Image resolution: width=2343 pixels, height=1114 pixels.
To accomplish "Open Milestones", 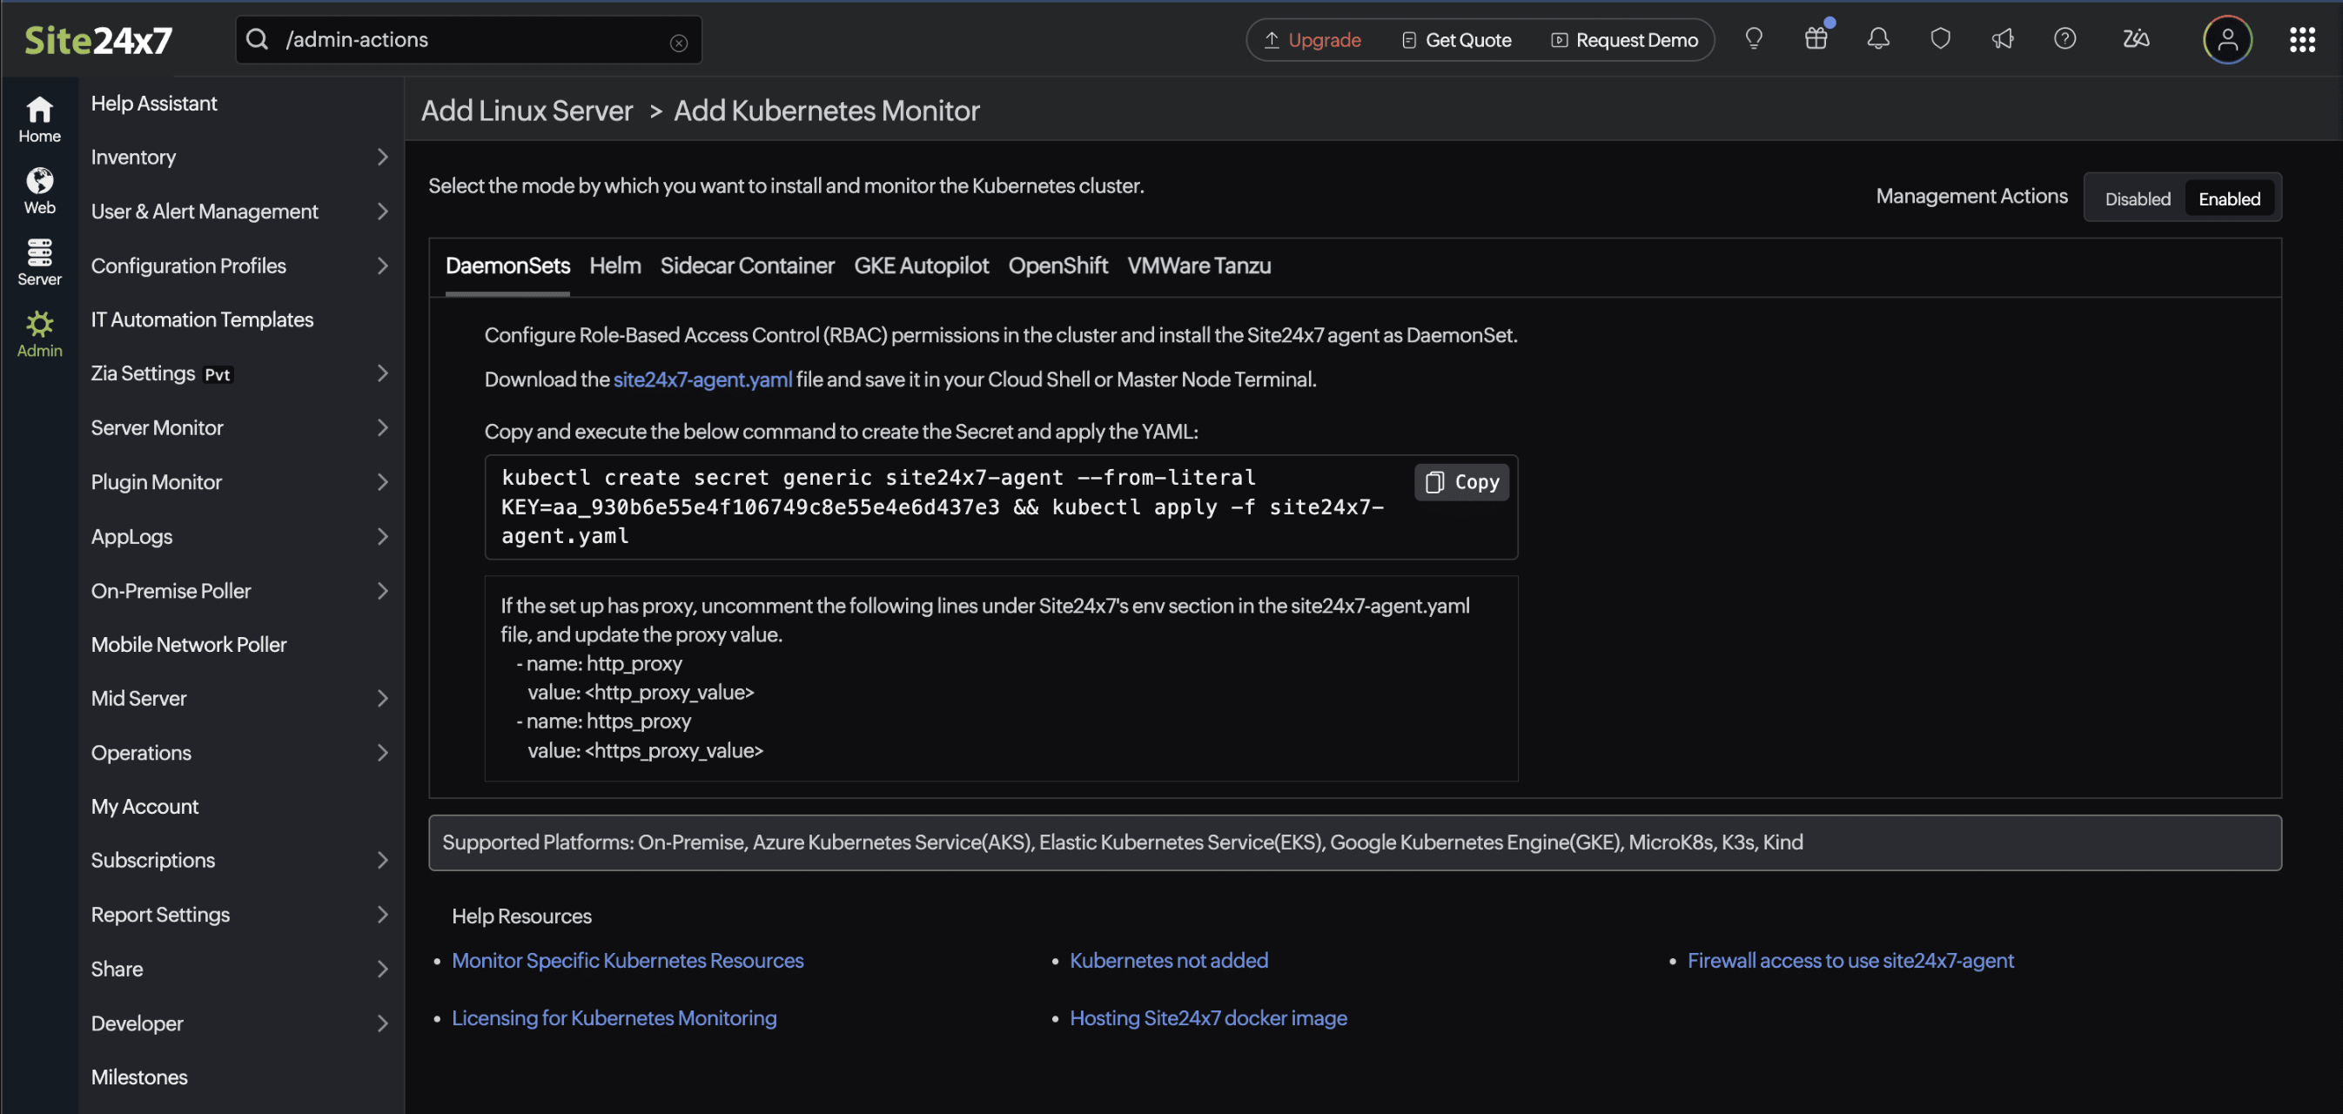I will (139, 1077).
